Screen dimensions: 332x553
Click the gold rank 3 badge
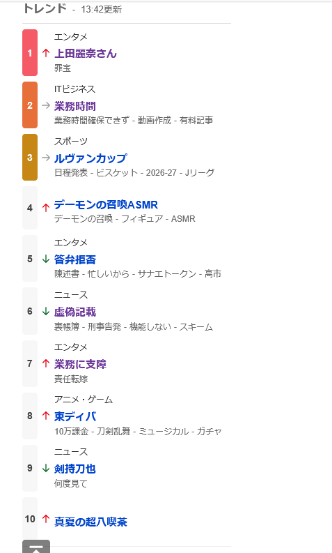click(30, 158)
